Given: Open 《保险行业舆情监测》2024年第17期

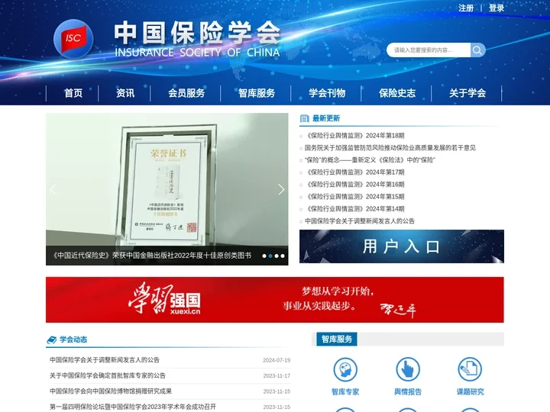Looking at the screenshot, I should click(354, 172).
